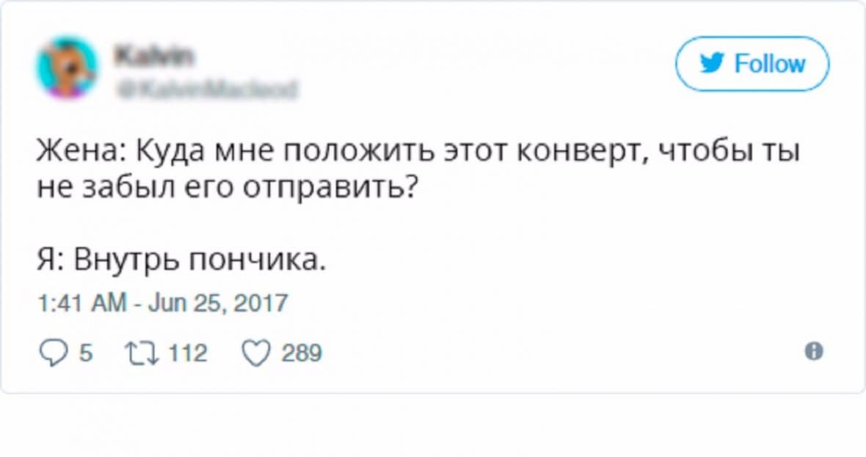Click the like count 289
866x457 pixels.
pos(302,353)
